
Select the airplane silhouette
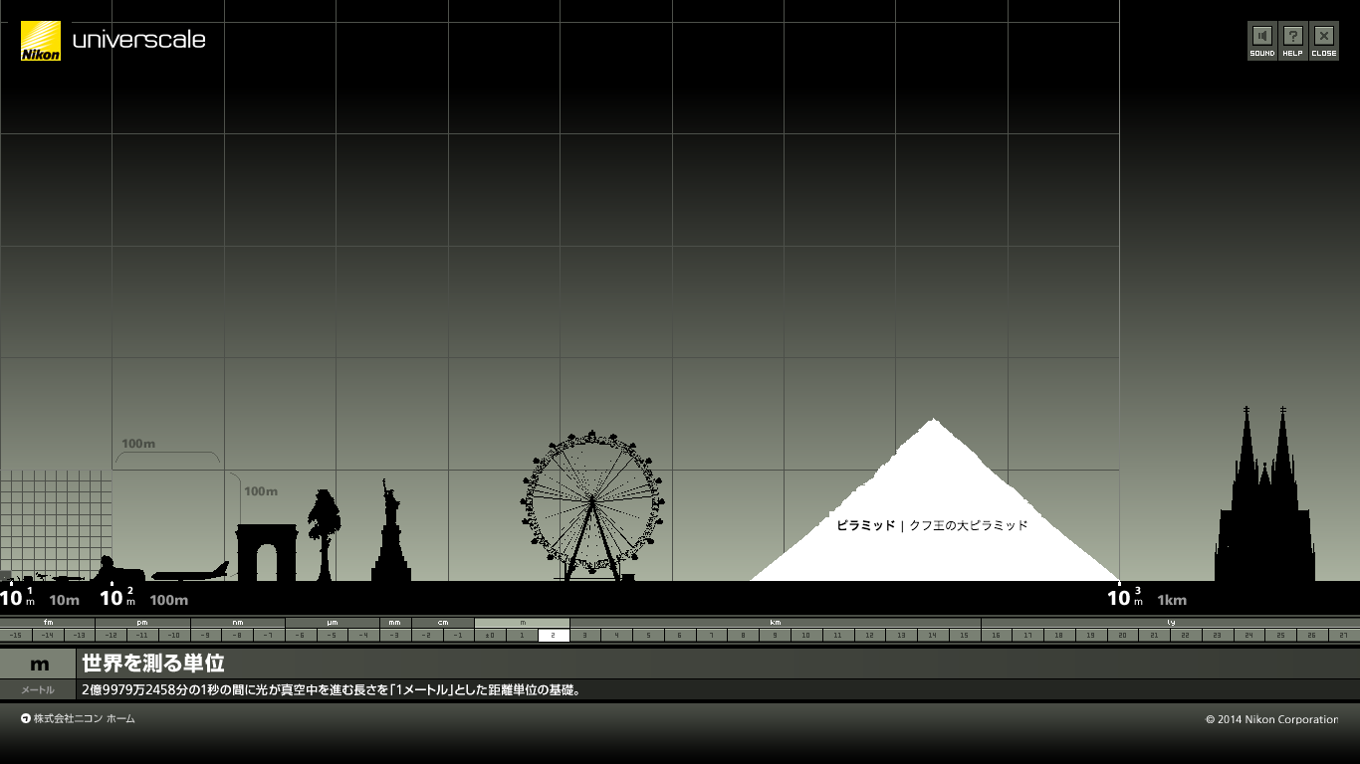coord(190,572)
